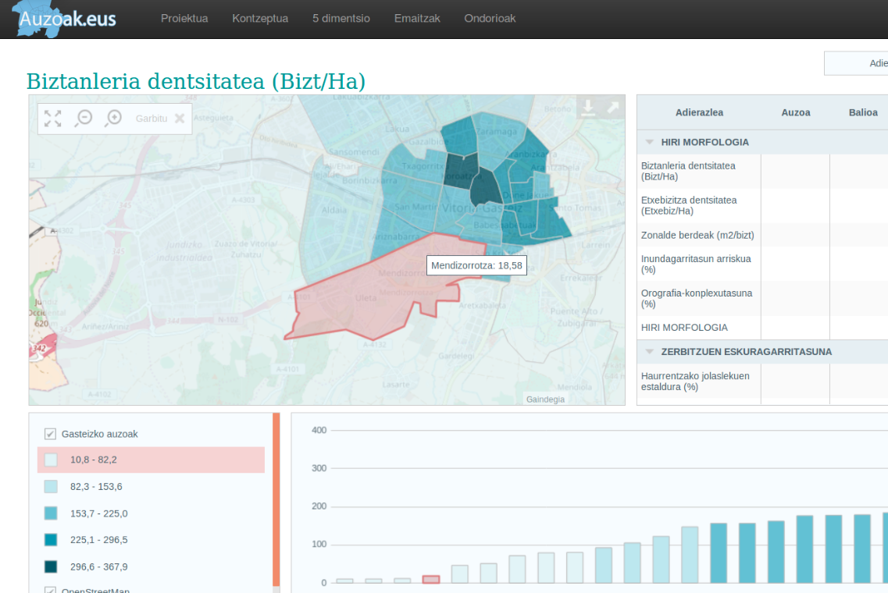Click the full extent map icon
This screenshot has width=888, height=593.
point(52,119)
